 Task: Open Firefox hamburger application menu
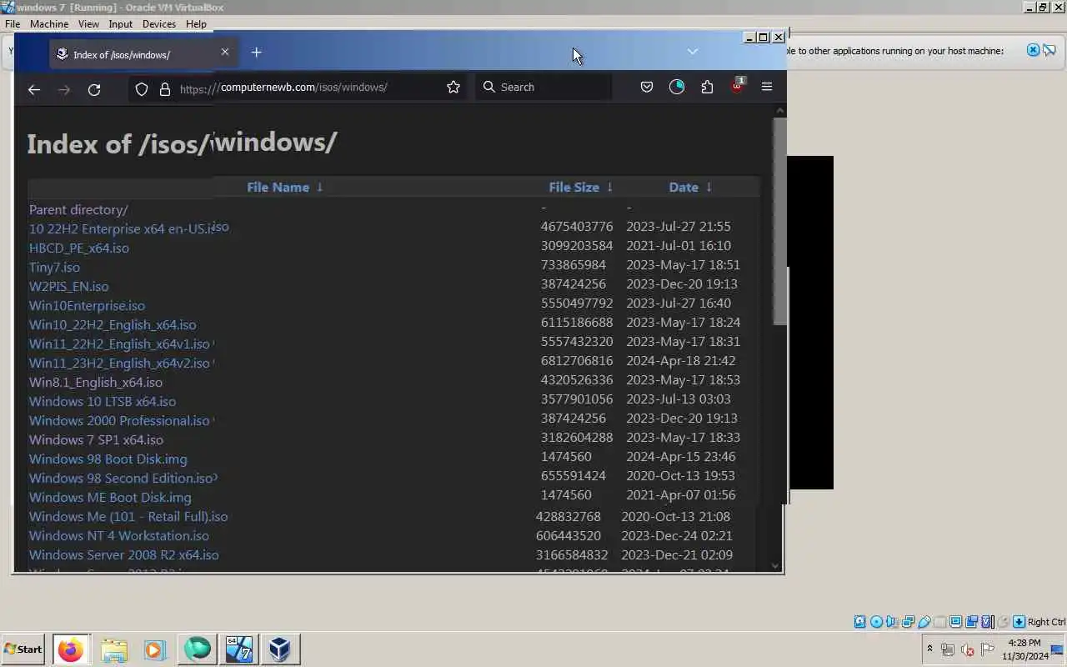click(x=767, y=87)
